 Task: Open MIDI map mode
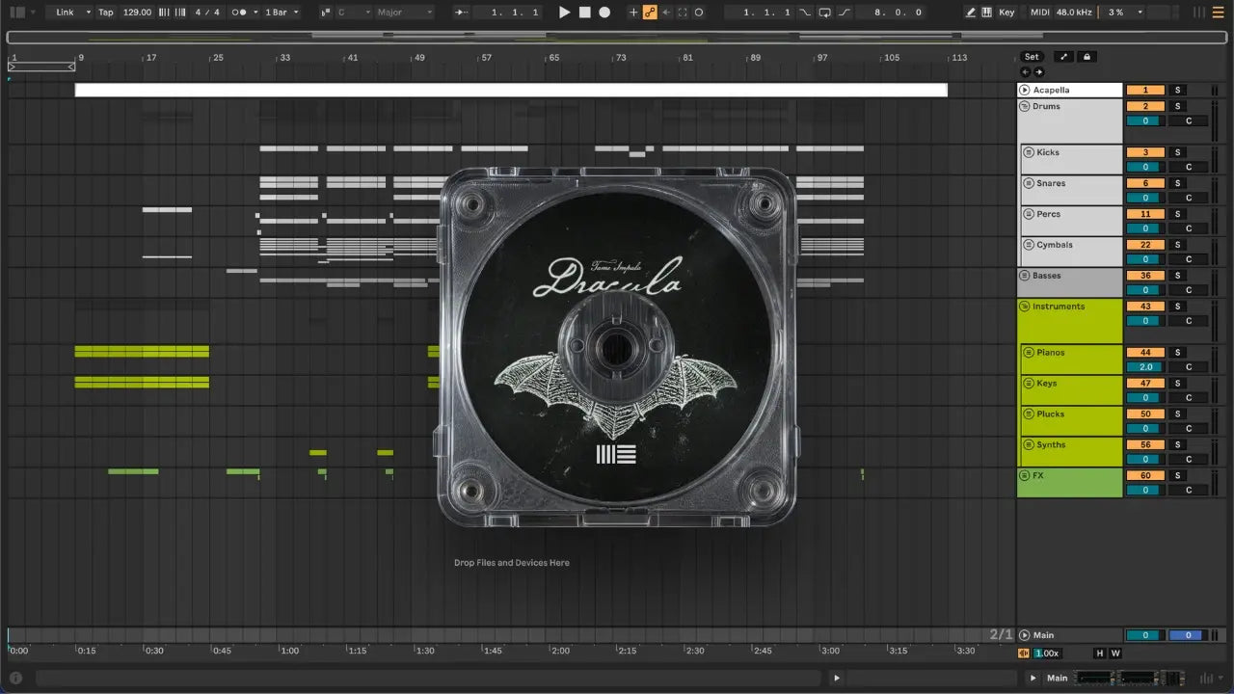point(1039,13)
